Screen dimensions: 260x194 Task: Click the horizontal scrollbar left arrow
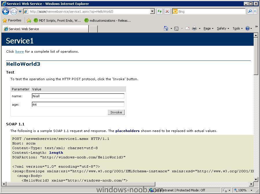click(x=4, y=184)
